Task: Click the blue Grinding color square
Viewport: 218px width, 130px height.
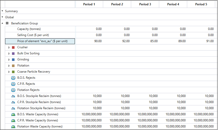Action: pos(13,60)
